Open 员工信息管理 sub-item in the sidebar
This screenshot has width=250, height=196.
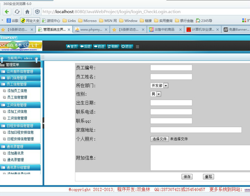(x=17, y=97)
